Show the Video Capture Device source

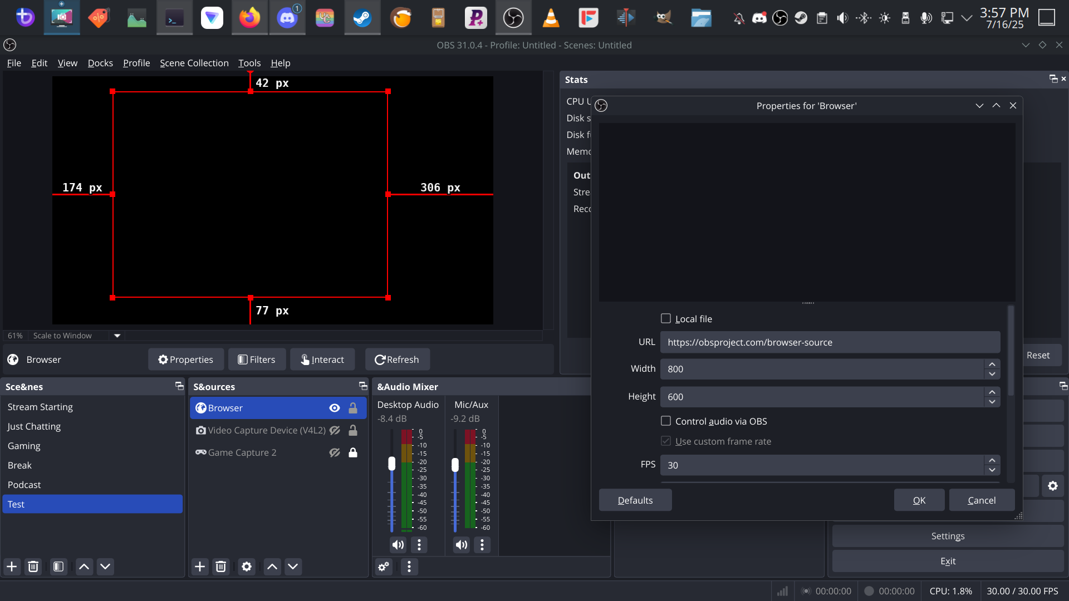click(334, 430)
